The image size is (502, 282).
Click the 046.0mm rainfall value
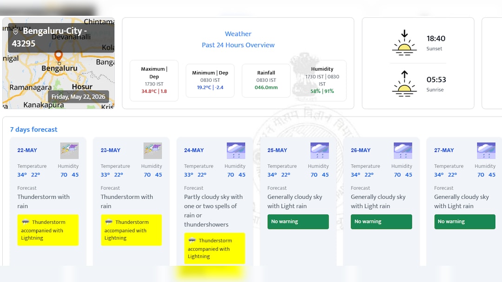coord(266,88)
